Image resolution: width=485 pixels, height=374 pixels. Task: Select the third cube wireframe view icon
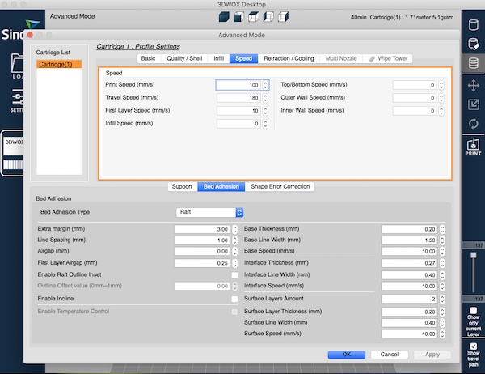tap(253, 17)
